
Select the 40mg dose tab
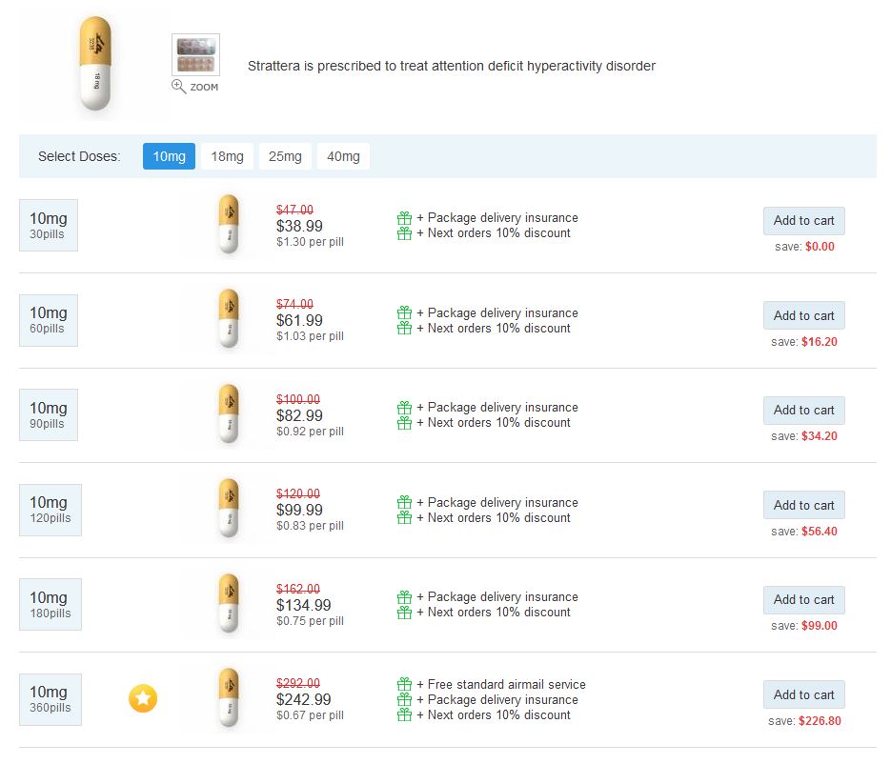pos(343,156)
